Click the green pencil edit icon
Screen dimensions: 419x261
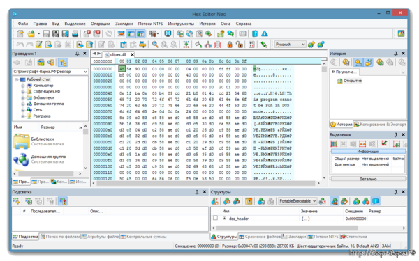coord(264,45)
